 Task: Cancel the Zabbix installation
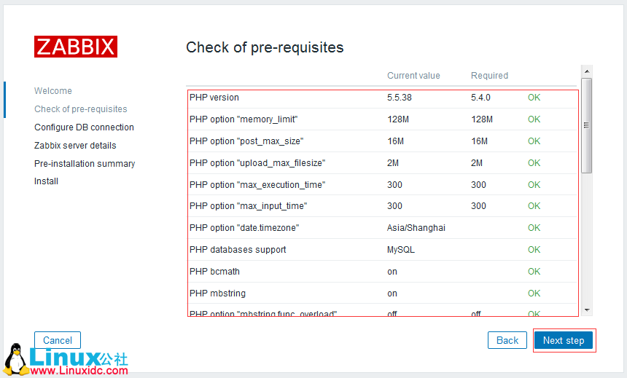click(x=58, y=340)
